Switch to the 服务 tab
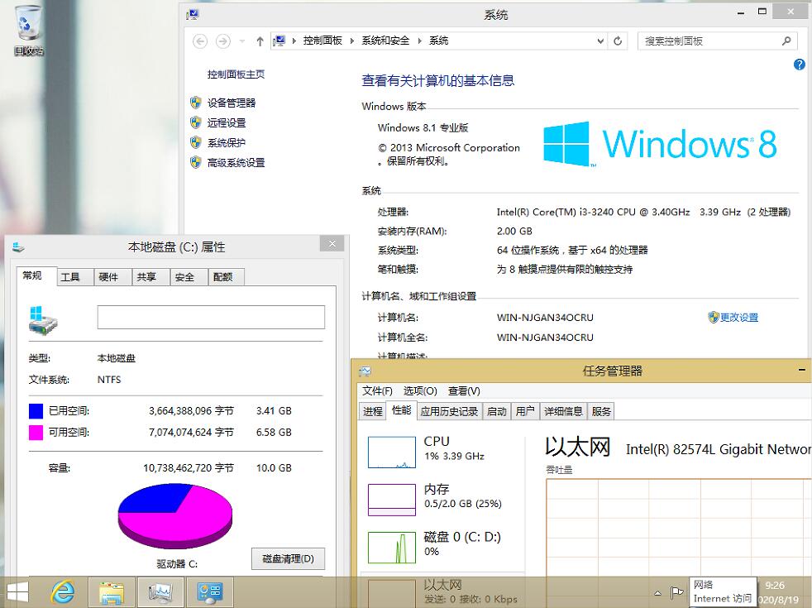 coord(601,411)
